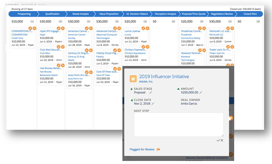
Task: Open Akoonu Social Referral Initiative link
Action: click(207, 158)
